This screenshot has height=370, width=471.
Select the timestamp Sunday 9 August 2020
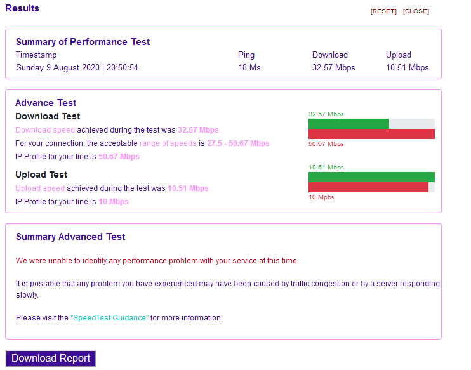(77, 68)
